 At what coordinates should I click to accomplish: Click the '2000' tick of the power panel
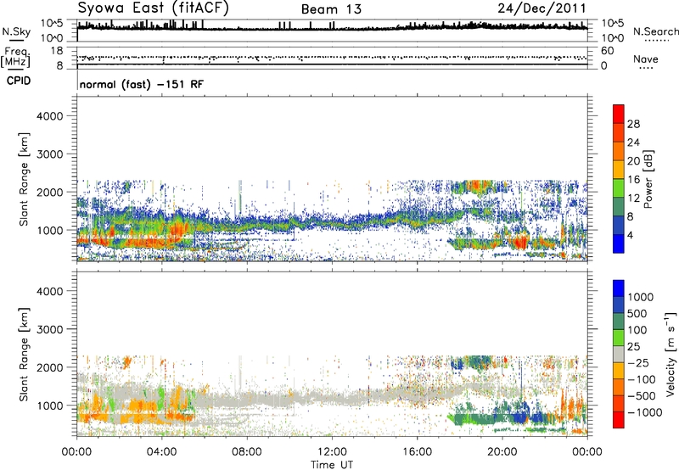(50, 192)
